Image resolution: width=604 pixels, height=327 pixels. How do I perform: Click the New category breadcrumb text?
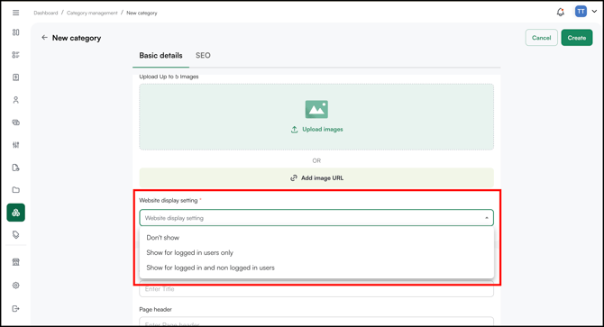pos(142,13)
